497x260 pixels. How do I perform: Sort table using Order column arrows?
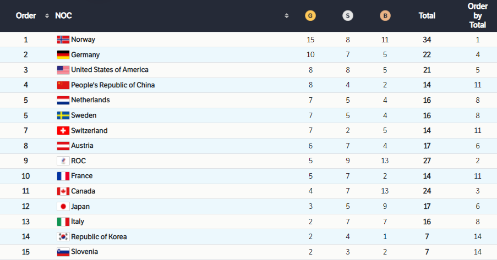tap(47, 16)
